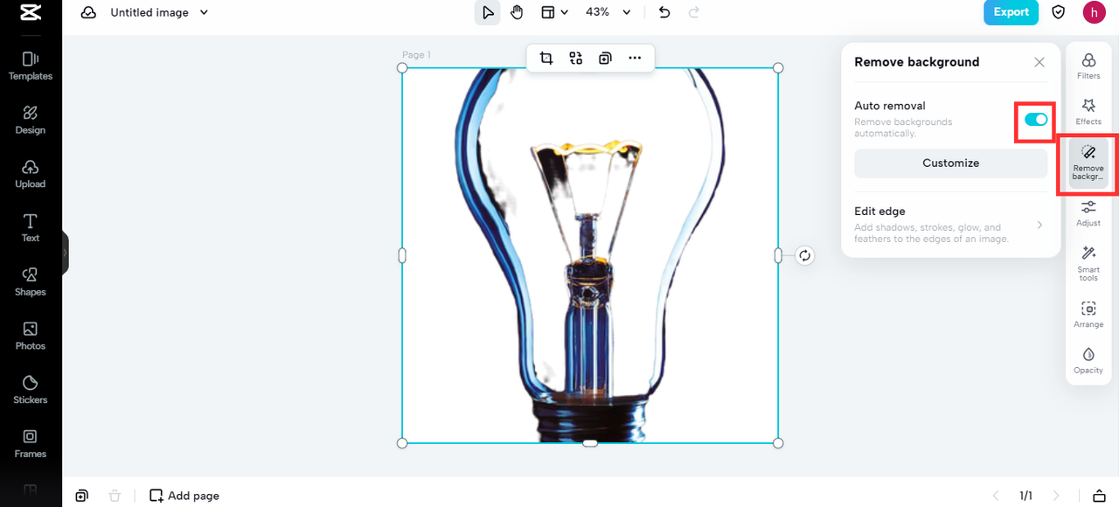Image resolution: width=1119 pixels, height=507 pixels.
Task: Select the Filters panel icon
Action: click(1088, 65)
